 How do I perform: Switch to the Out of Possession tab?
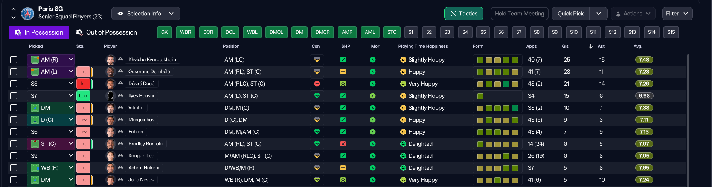107,32
